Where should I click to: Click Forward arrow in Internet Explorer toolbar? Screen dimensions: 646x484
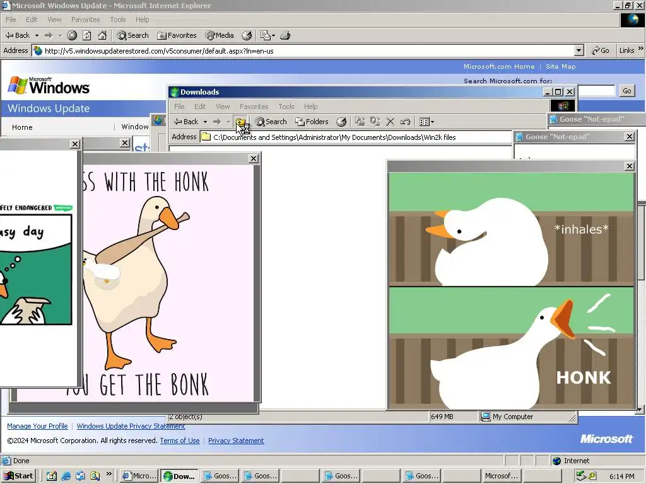point(49,35)
